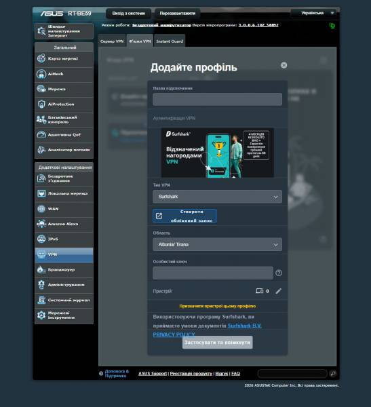Open Адаптивна QoE icon
371x407 pixels.
point(41,135)
